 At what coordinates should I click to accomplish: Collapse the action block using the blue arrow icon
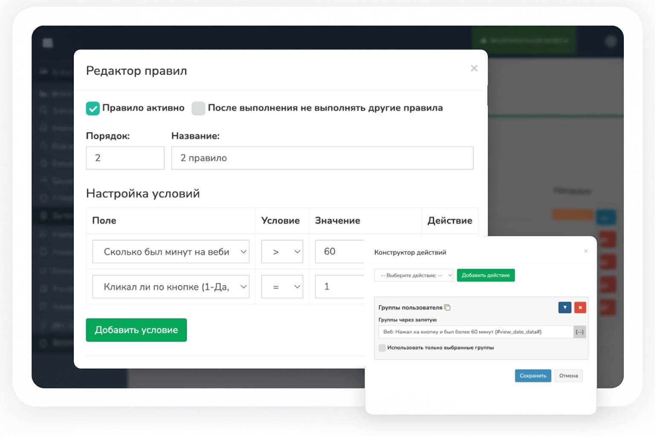pyautogui.click(x=565, y=307)
